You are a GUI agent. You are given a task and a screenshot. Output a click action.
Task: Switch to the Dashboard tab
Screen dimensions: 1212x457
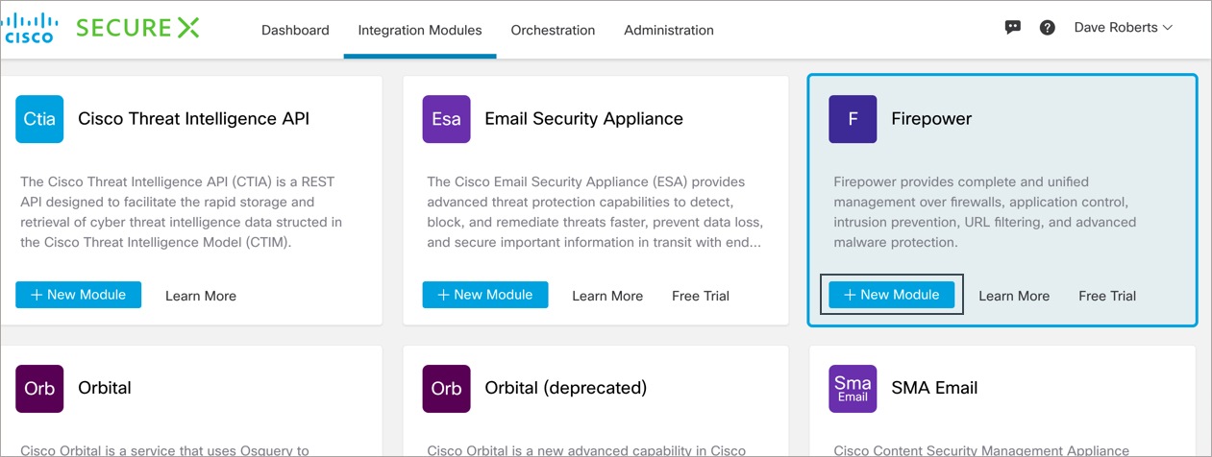tap(295, 30)
